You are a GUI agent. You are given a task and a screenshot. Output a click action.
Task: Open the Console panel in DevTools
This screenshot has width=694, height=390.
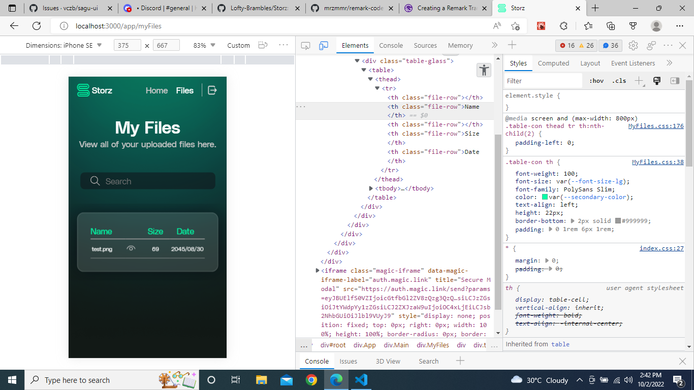[391, 45]
